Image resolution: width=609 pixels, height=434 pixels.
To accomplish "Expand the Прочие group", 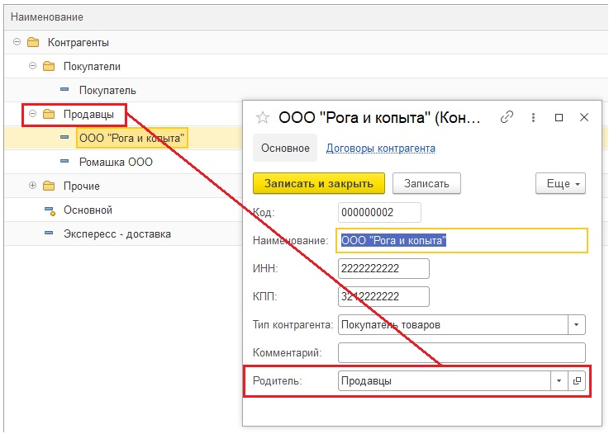I will pyautogui.click(x=33, y=186).
